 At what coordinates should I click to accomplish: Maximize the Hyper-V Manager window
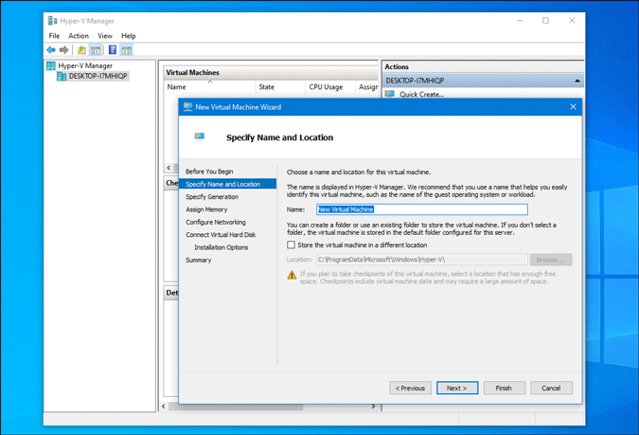545,21
